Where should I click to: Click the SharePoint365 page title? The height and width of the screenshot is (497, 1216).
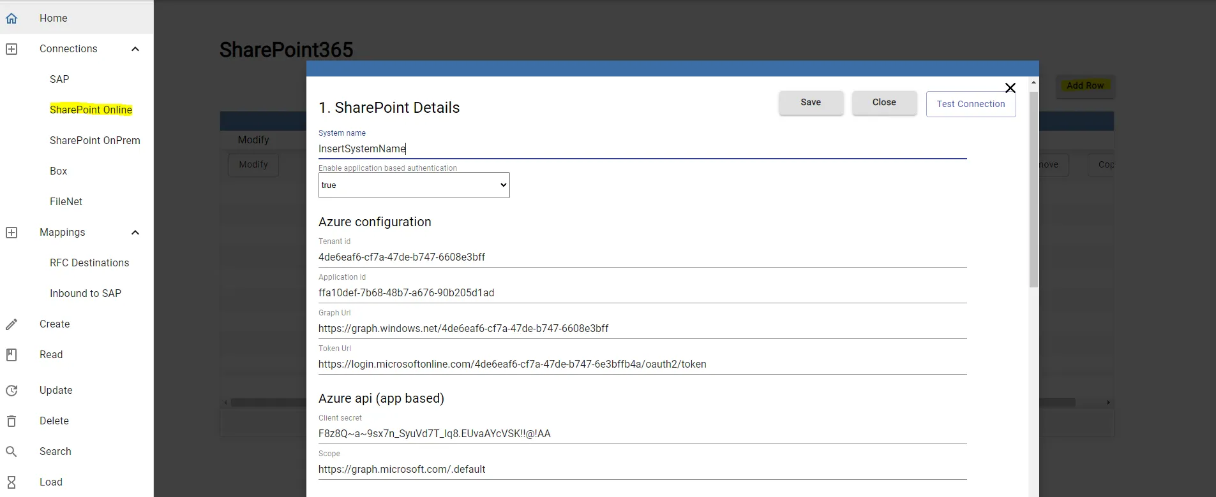[286, 50]
